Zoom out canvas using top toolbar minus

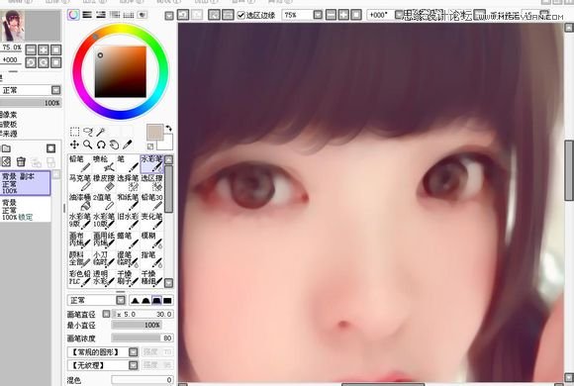point(331,15)
